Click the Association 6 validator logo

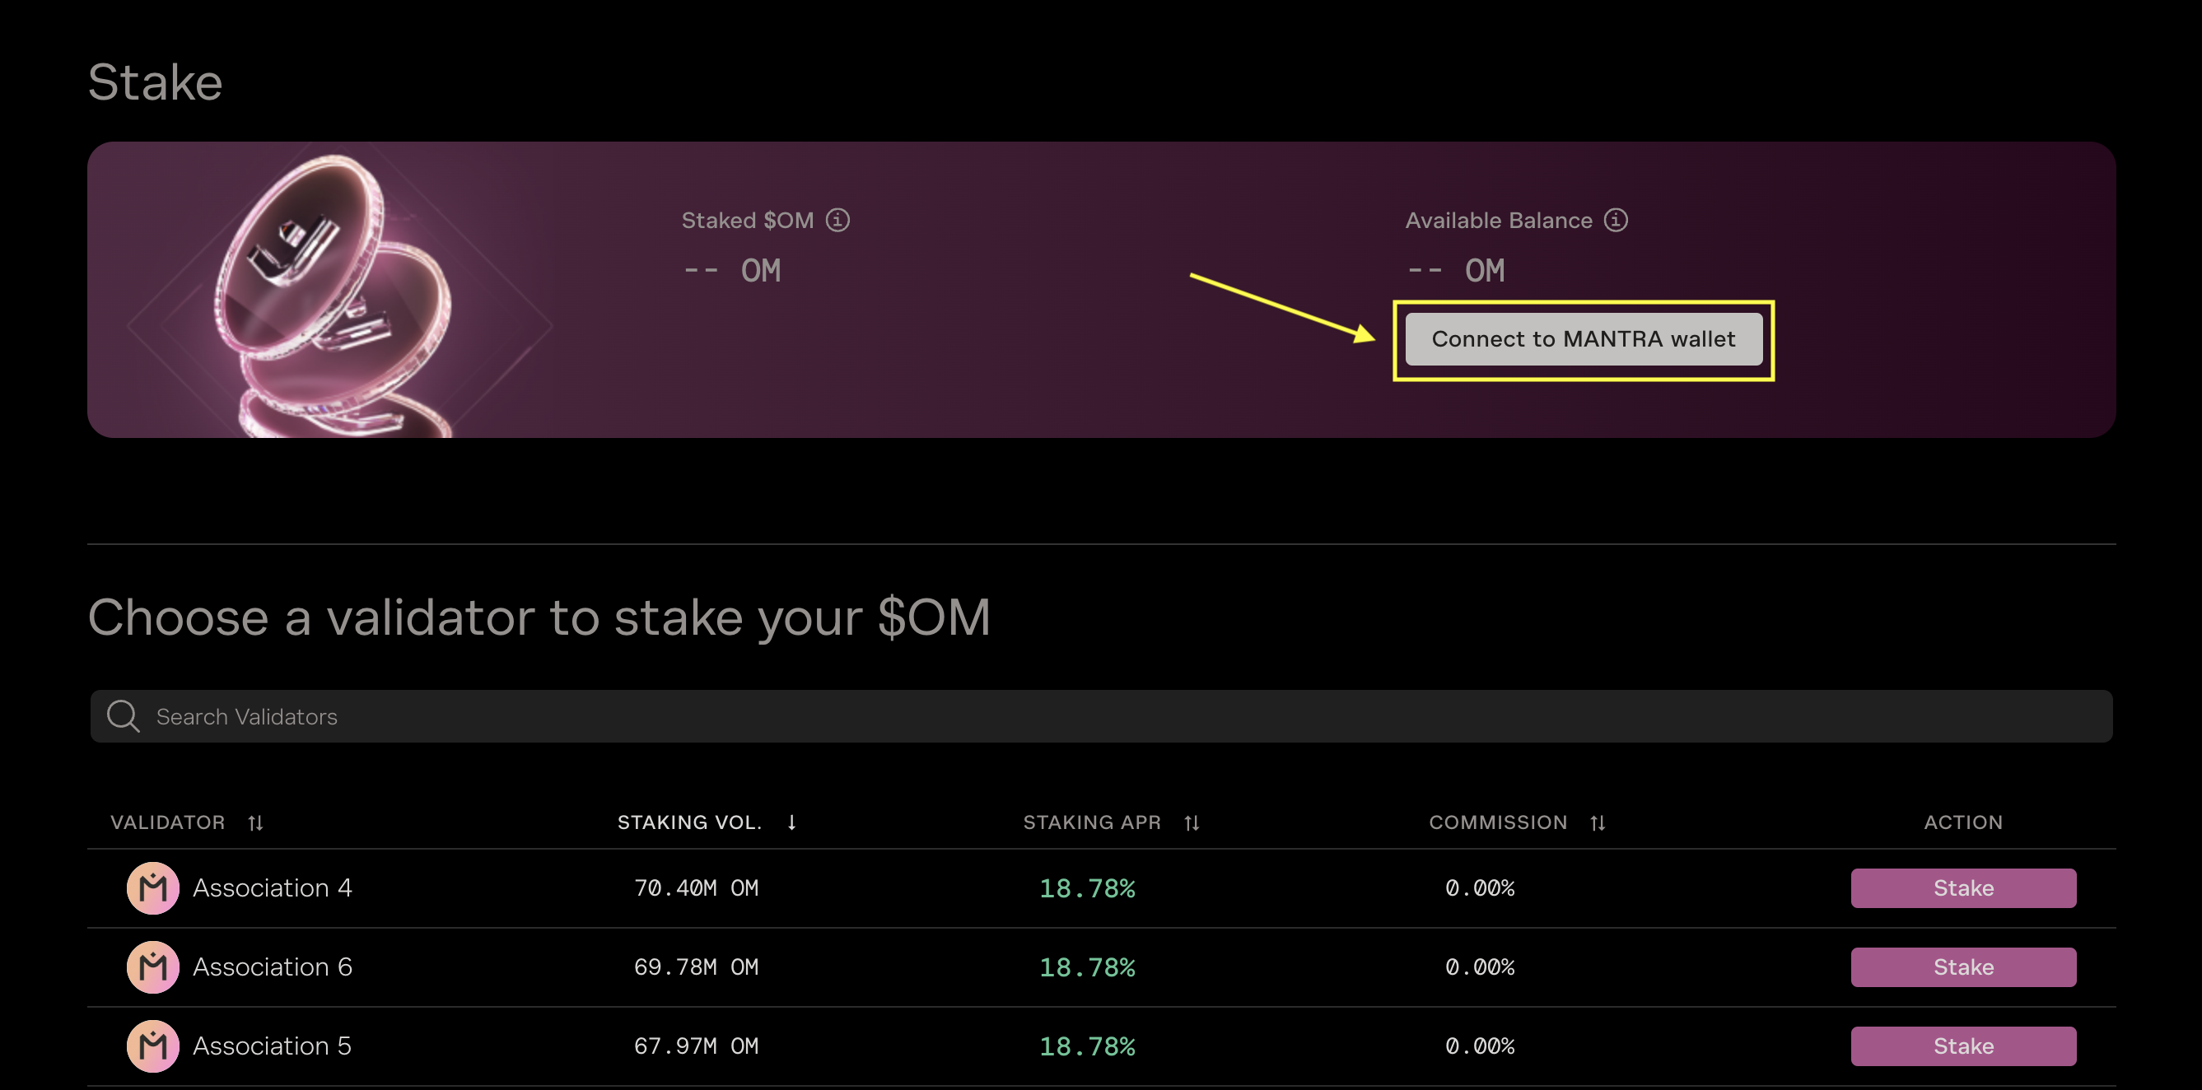coord(152,966)
